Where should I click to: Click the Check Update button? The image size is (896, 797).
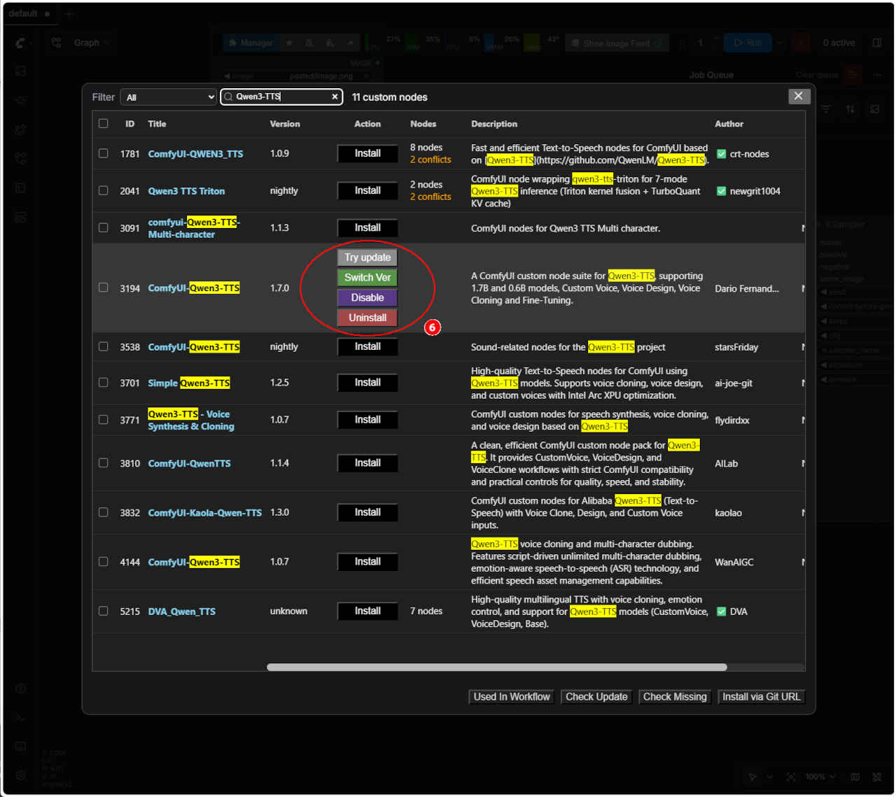[x=596, y=697]
